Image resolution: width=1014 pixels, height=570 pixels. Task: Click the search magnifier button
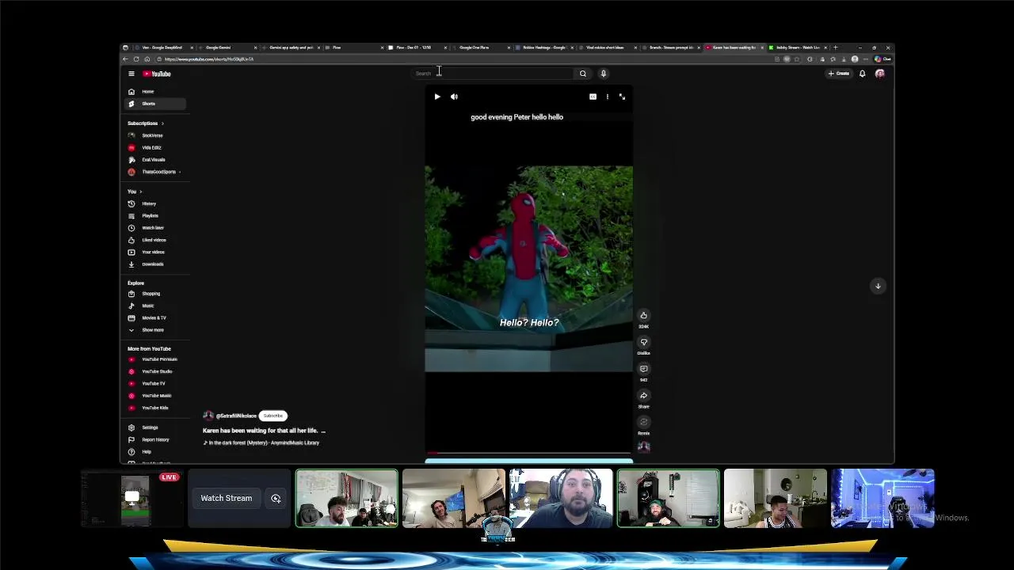coord(583,74)
